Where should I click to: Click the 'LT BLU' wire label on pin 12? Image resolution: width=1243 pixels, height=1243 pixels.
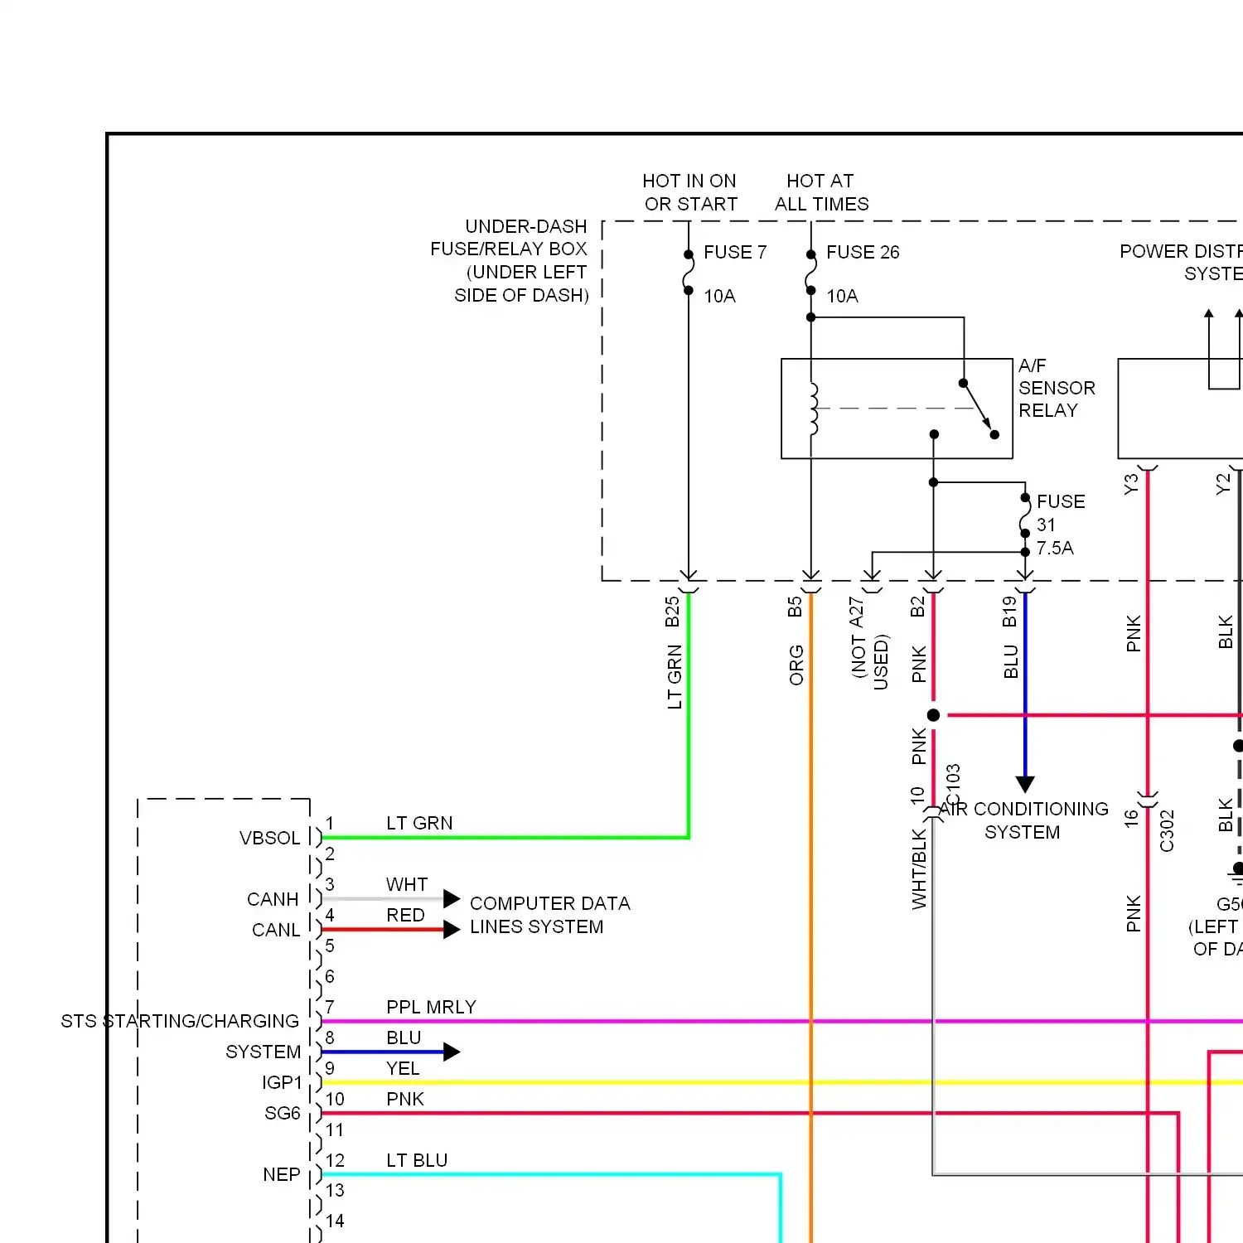click(x=417, y=1160)
